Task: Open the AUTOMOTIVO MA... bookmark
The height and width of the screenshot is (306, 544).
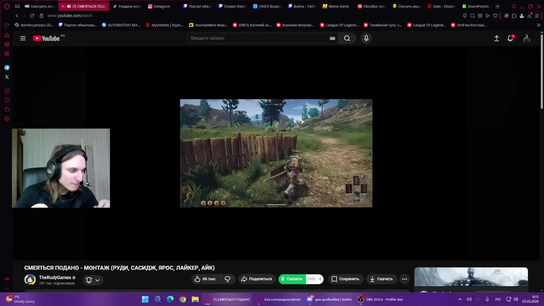Action: point(121,25)
